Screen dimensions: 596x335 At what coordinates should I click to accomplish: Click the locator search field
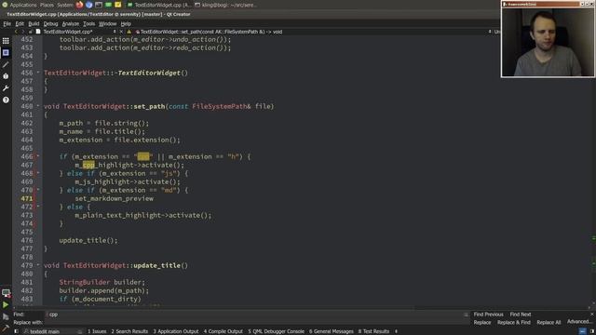click(52, 331)
